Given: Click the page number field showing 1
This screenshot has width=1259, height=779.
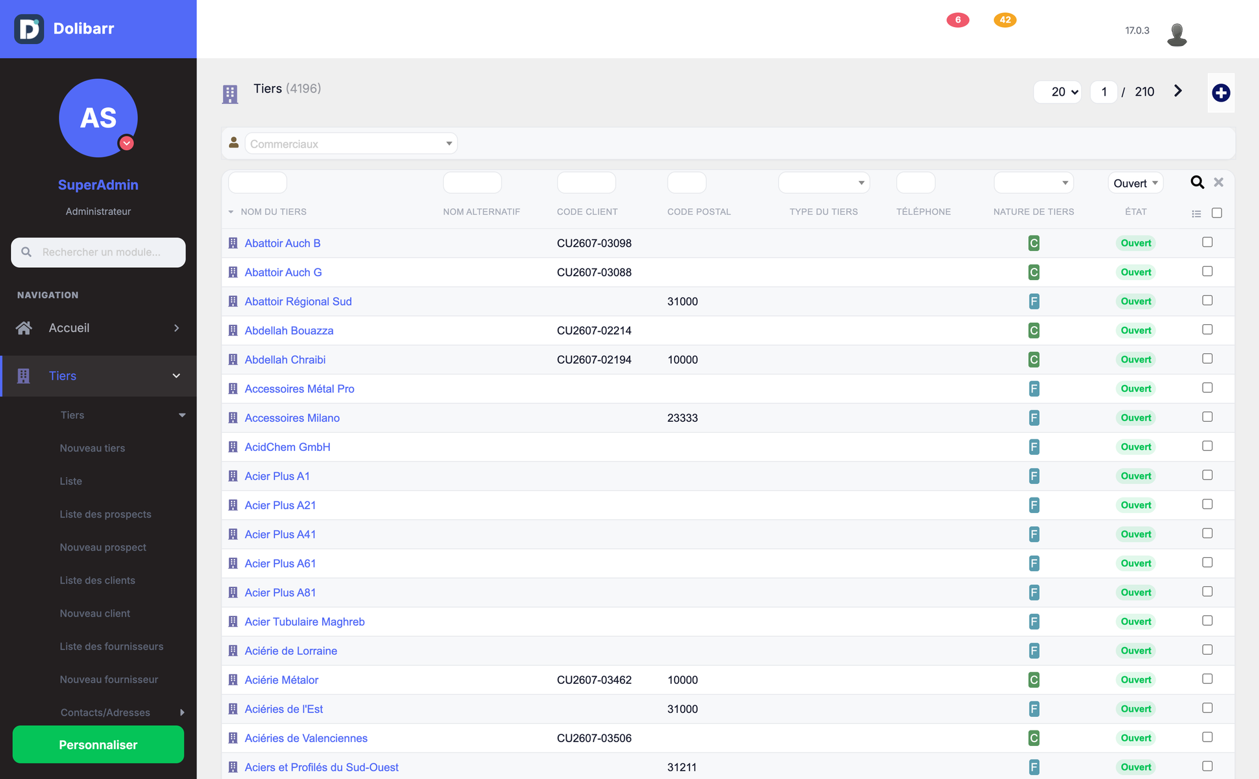Looking at the screenshot, I should pos(1104,92).
